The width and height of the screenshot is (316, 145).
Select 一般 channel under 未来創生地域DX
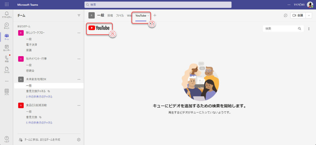click(49, 86)
